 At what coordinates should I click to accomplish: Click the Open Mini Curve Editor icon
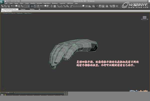point(2,95)
